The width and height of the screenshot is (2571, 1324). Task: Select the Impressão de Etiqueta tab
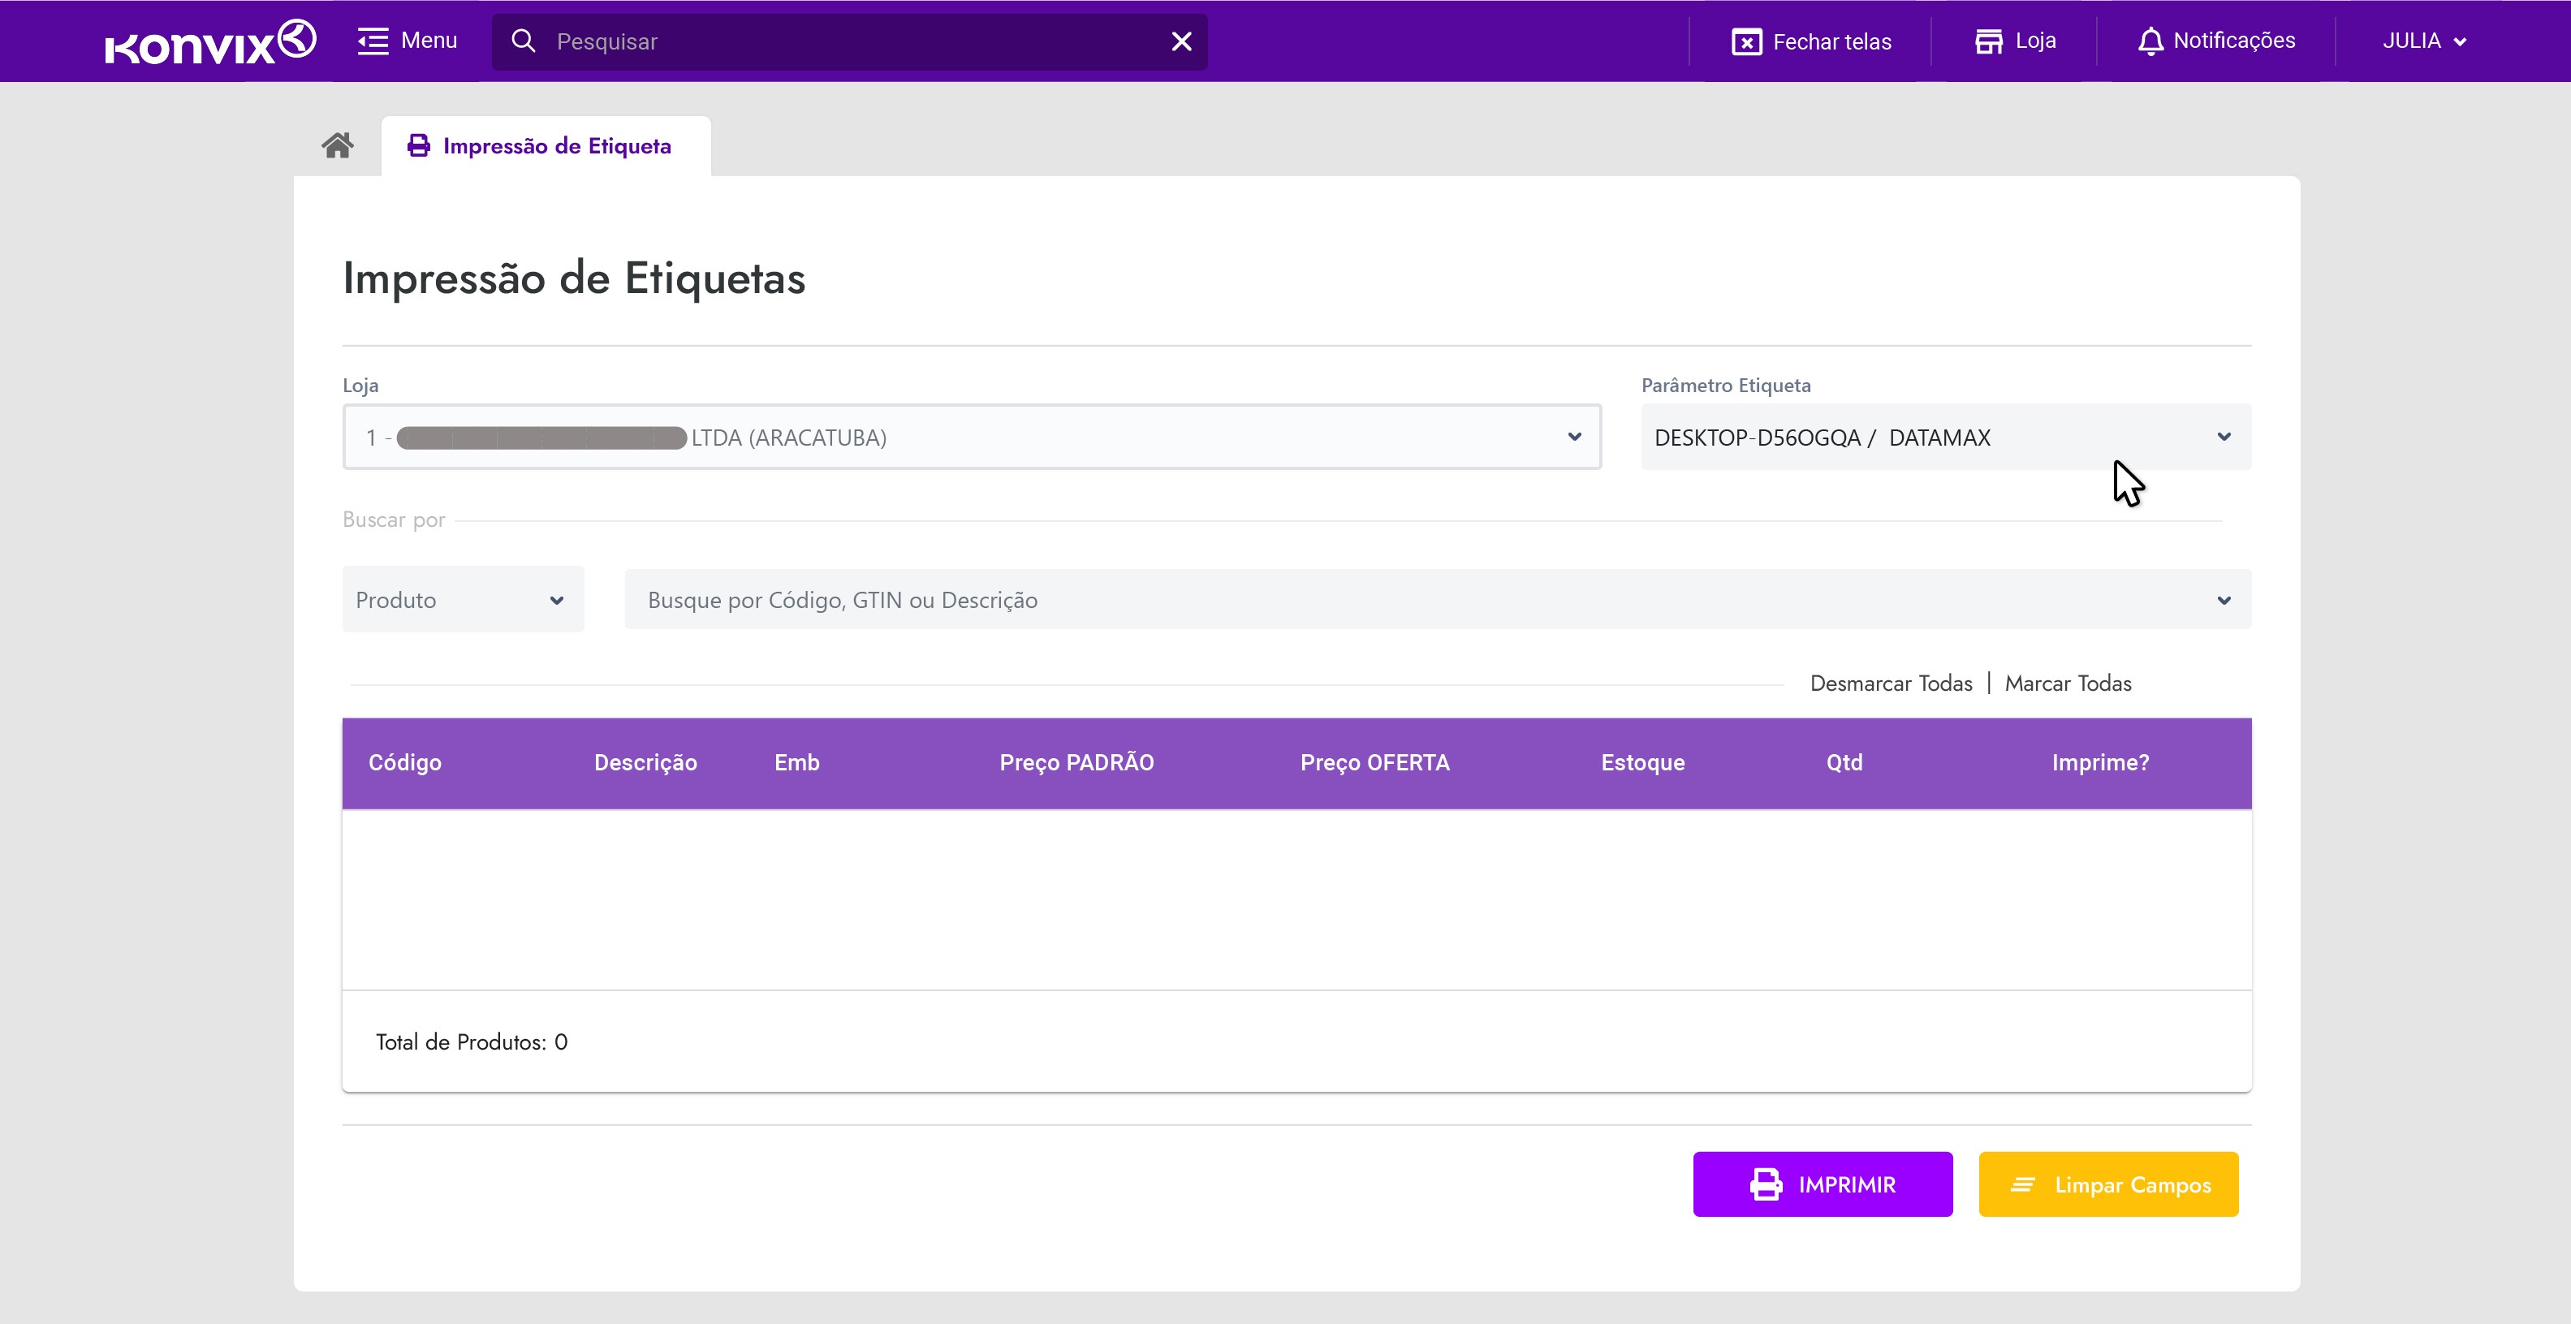point(557,145)
